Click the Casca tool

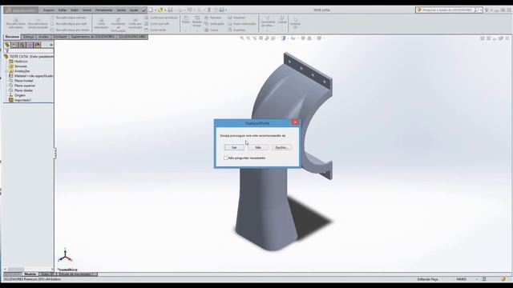pos(212,30)
